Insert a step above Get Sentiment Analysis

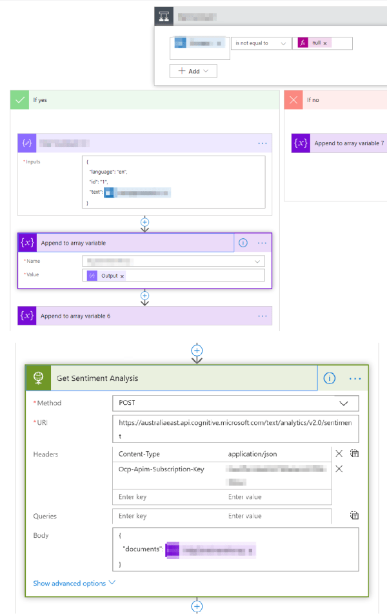tap(197, 351)
